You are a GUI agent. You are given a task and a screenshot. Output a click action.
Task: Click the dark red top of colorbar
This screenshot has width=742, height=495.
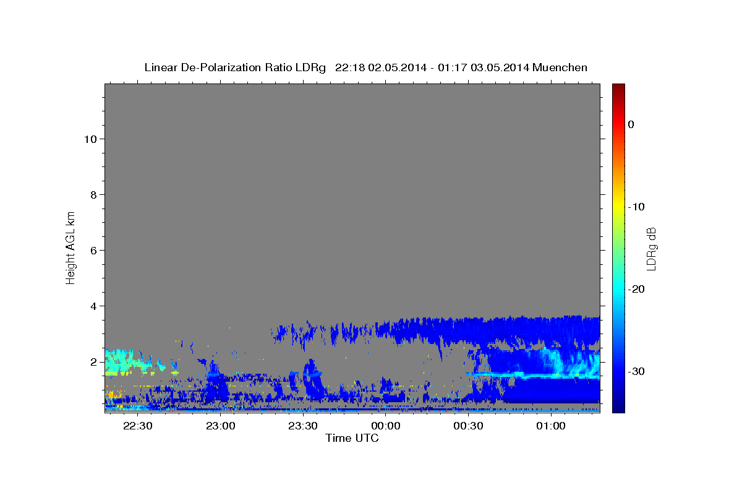(x=618, y=88)
